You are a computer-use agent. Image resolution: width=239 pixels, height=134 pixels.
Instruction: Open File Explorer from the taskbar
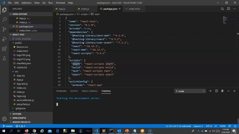pyautogui.click(x=73, y=131)
